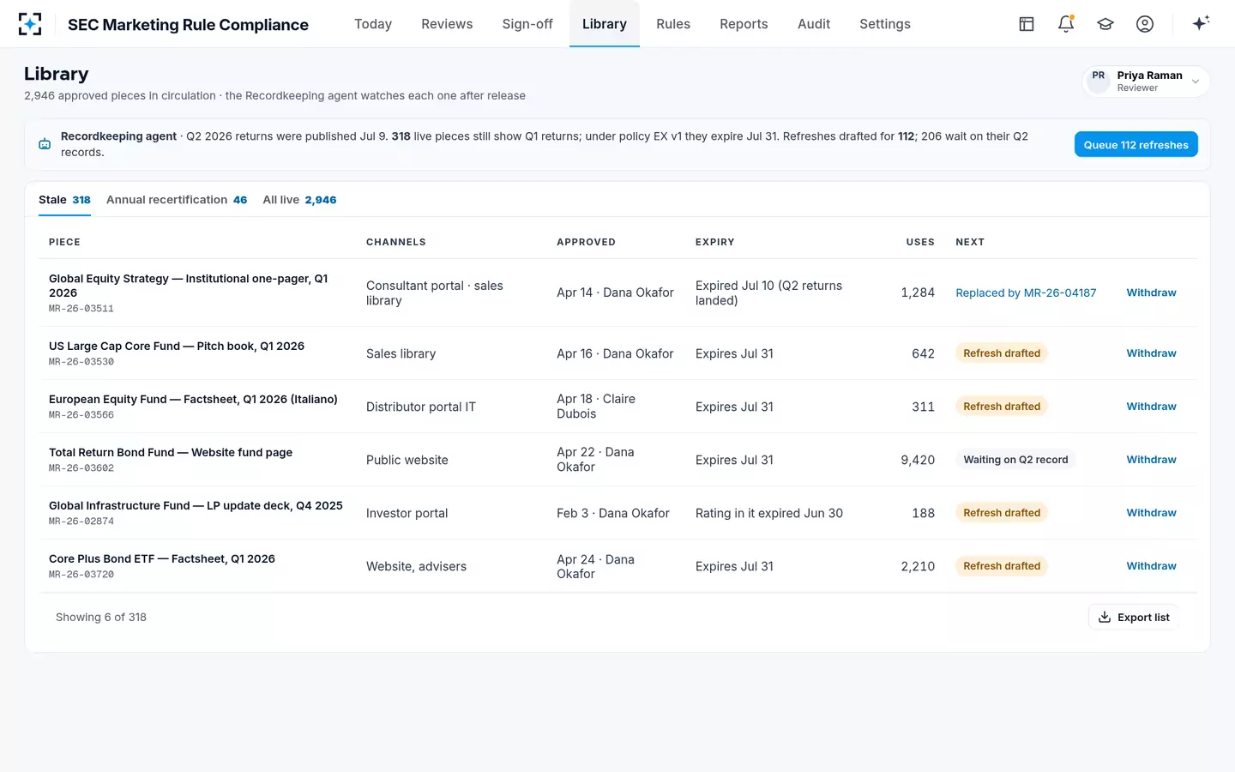
Task: Withdraw Core Plus Bond ETF factsheet
Action: (x=1151, y=566)
